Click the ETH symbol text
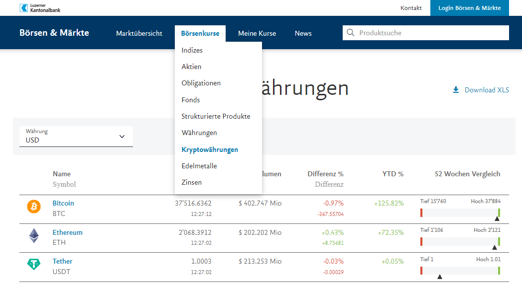This screenshot has height=284, width=522. tap(59, 242)
